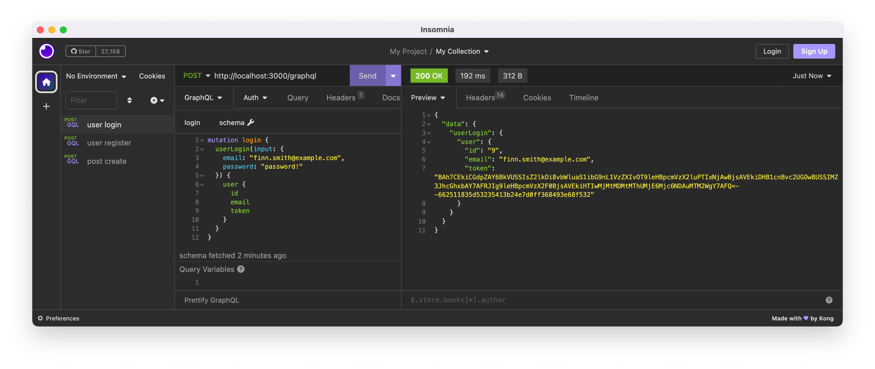
Task: Switch to the request Headers tab
Action: tap(345, 97)
